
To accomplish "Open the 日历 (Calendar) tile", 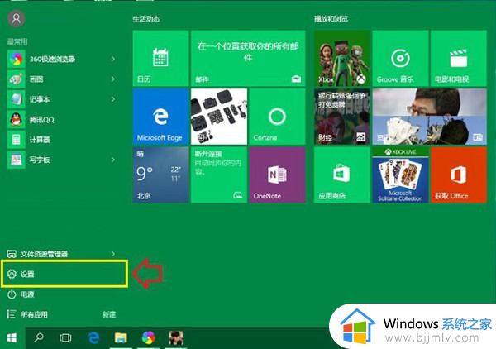I will (160, 58).
